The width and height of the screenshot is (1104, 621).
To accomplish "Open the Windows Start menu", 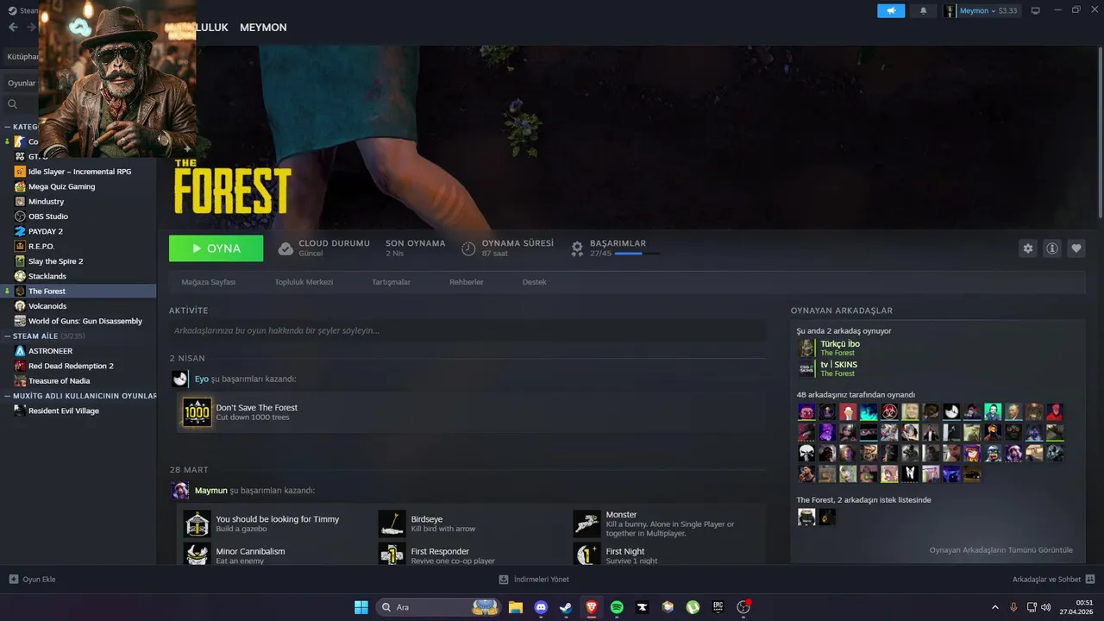I will tap(361, 607).
